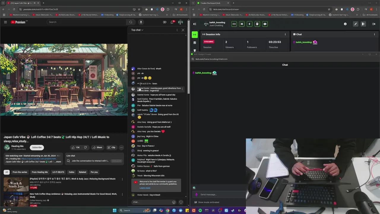This screenshot has width=380, height=214.
Task: Bookmark YouTube page with star icon
Action: pyautogui.click(x=139, y=9)
